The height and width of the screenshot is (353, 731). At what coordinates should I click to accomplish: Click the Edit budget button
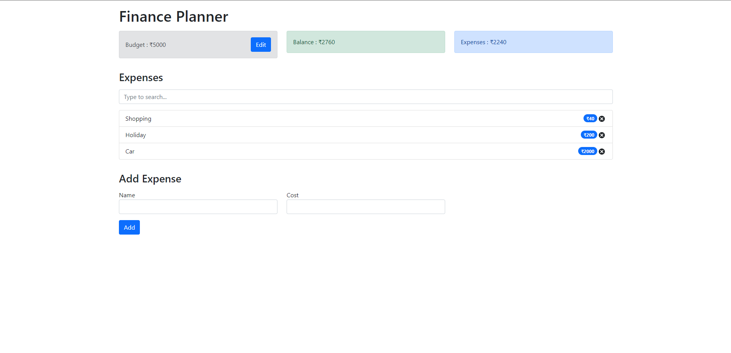pos(261,45)
